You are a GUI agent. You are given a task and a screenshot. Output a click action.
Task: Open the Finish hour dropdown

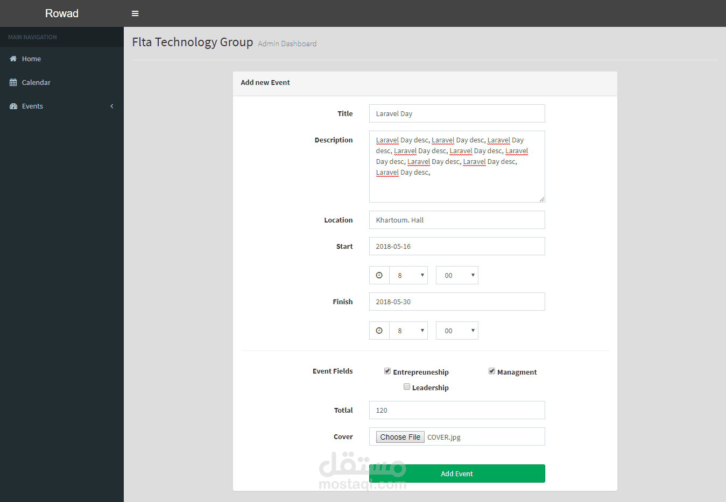coord(408,331)
